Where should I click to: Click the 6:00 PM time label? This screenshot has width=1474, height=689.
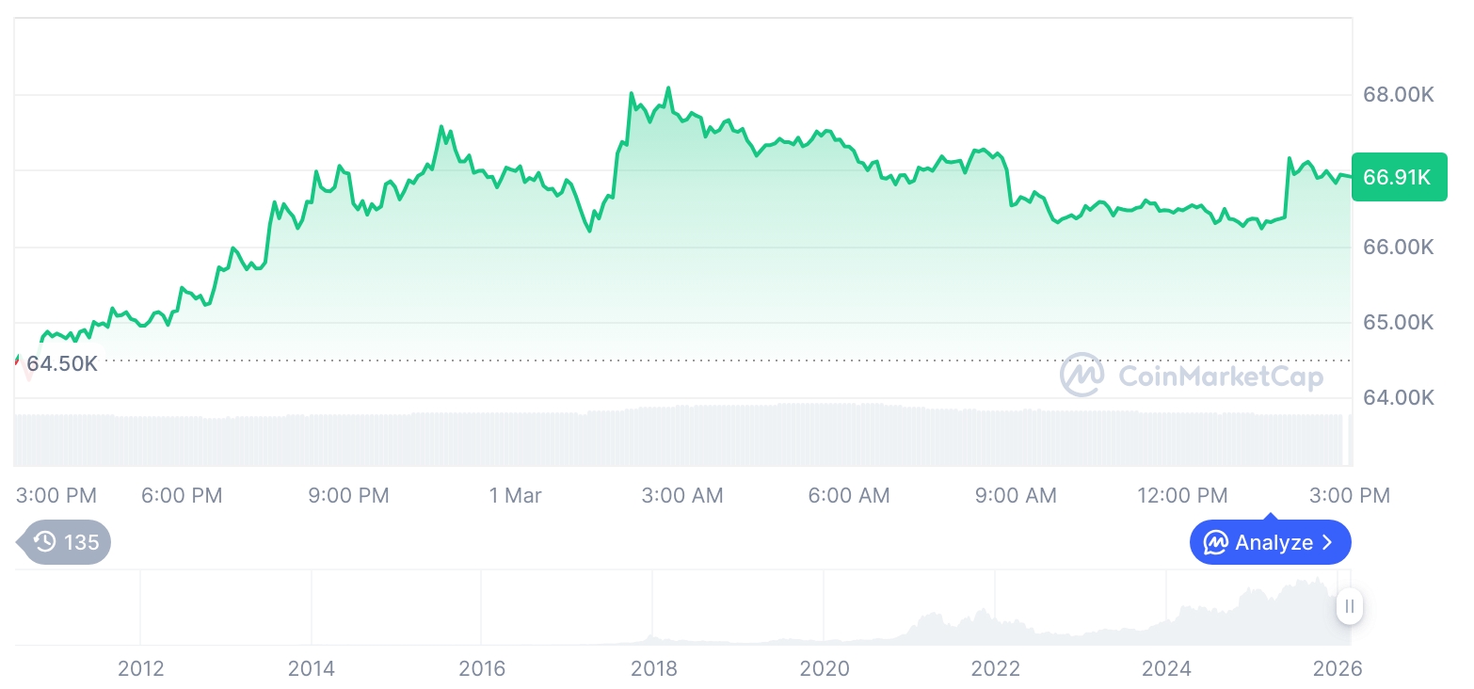(x=182, y=494)
